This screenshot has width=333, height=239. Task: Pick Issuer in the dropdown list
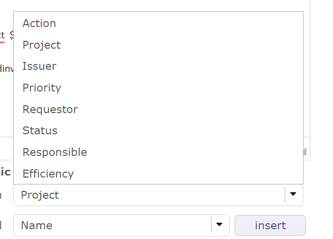coord(39,66)
